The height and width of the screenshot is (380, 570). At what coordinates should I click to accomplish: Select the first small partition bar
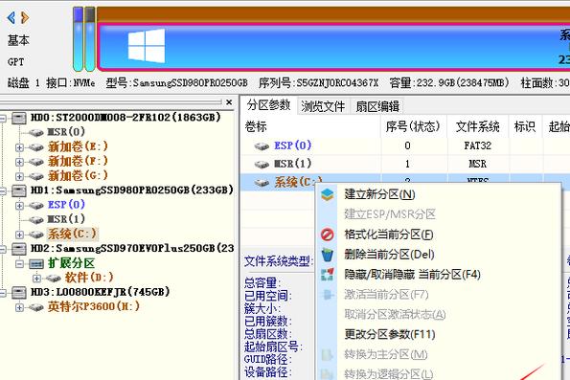79,39
